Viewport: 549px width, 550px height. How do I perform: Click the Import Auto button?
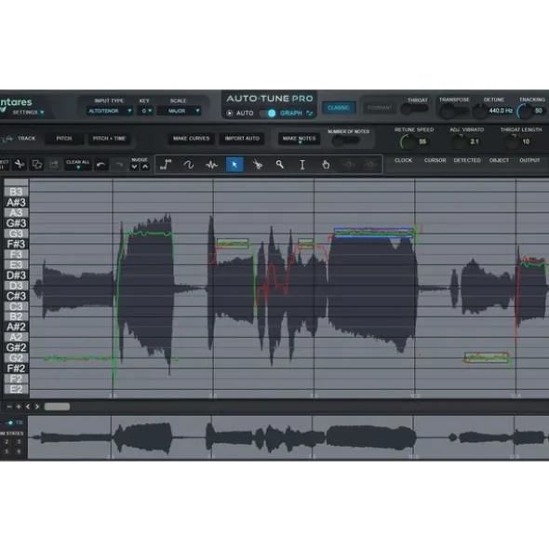(242, 139)
